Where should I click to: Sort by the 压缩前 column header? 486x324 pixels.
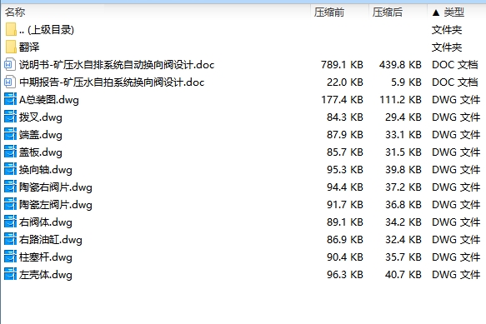pos(328,12)
